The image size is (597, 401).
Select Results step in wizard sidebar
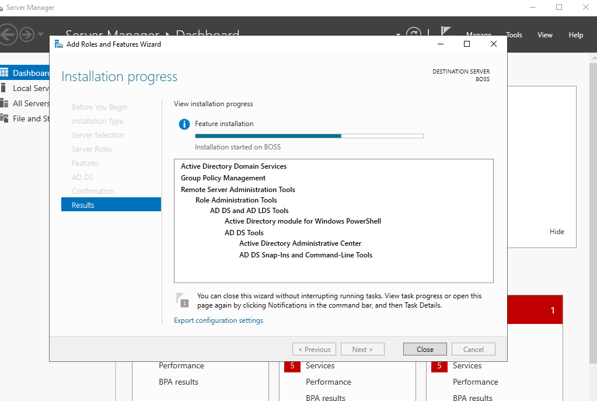[x=111, y=205]
